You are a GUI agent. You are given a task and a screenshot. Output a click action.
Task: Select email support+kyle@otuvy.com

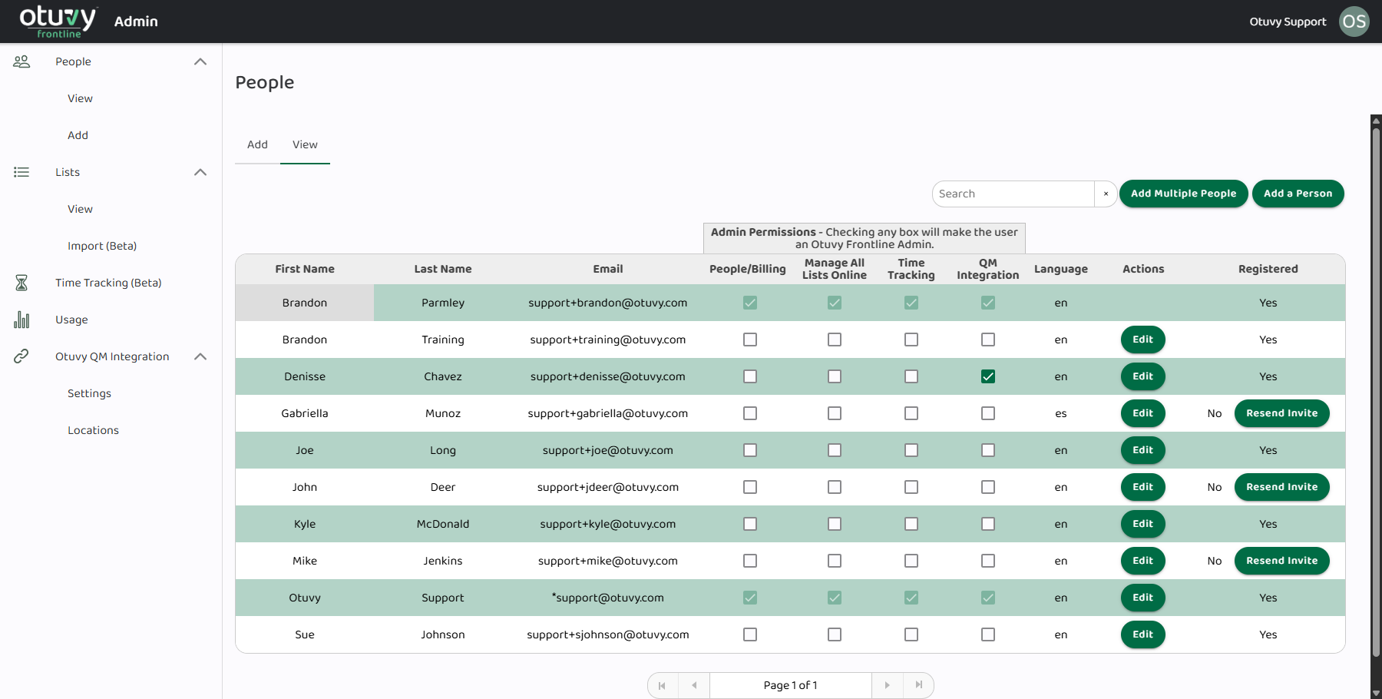(608, 524)
